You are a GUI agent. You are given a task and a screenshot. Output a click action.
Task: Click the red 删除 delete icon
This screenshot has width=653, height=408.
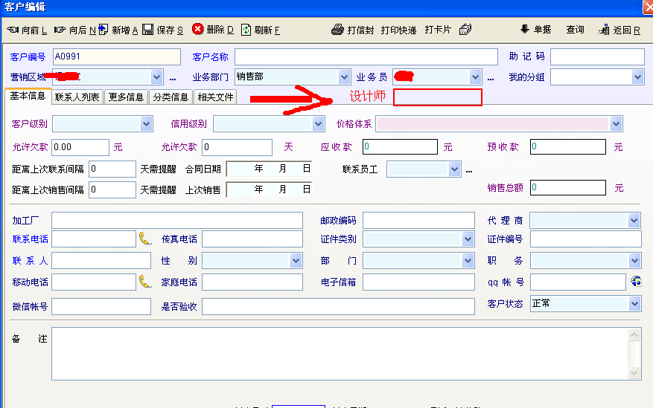pyautogui.click(x=198, y=30)
